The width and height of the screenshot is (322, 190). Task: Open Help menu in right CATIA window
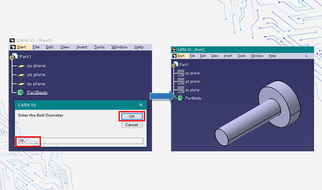(272, 56)
